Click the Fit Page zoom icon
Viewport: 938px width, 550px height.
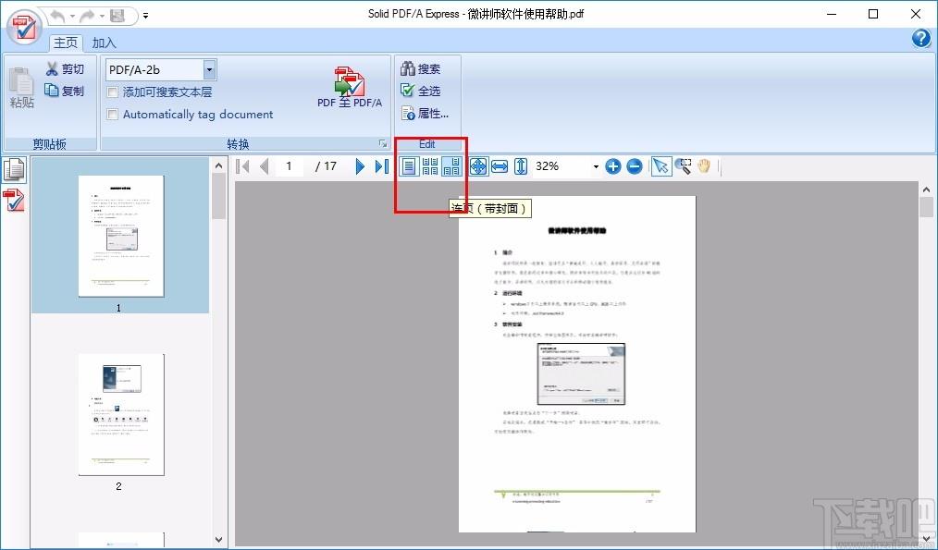point(478,166)
